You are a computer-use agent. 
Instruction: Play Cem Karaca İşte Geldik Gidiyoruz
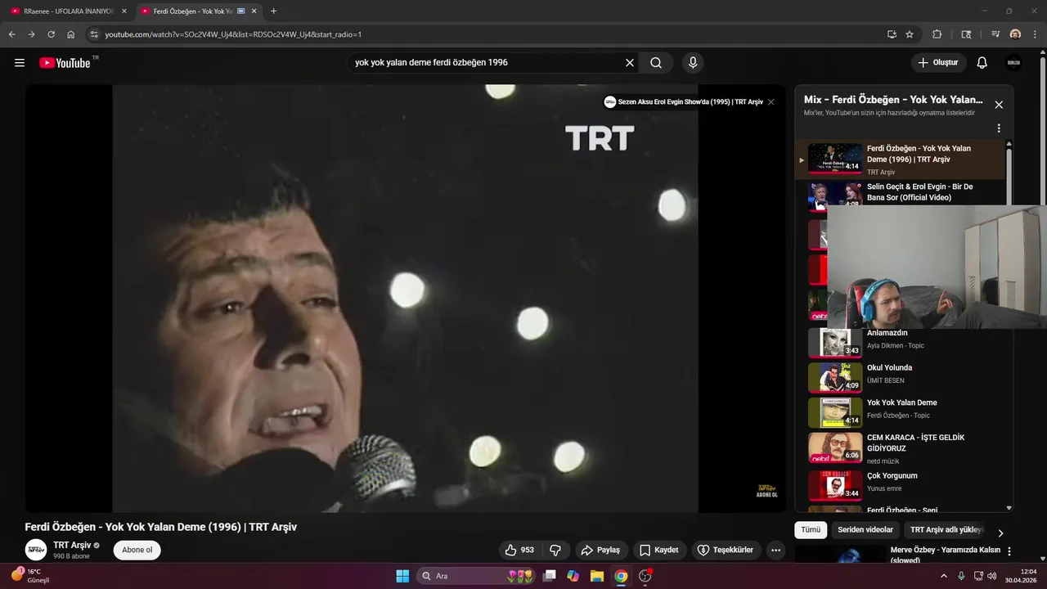[x=900, y=447]
